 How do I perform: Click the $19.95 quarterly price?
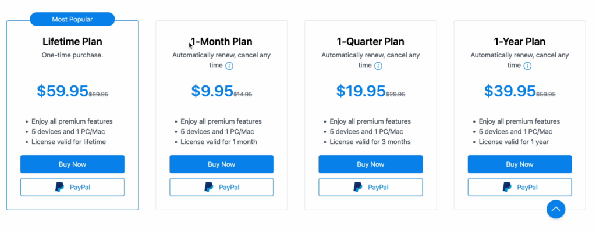(x=361, y=91)
